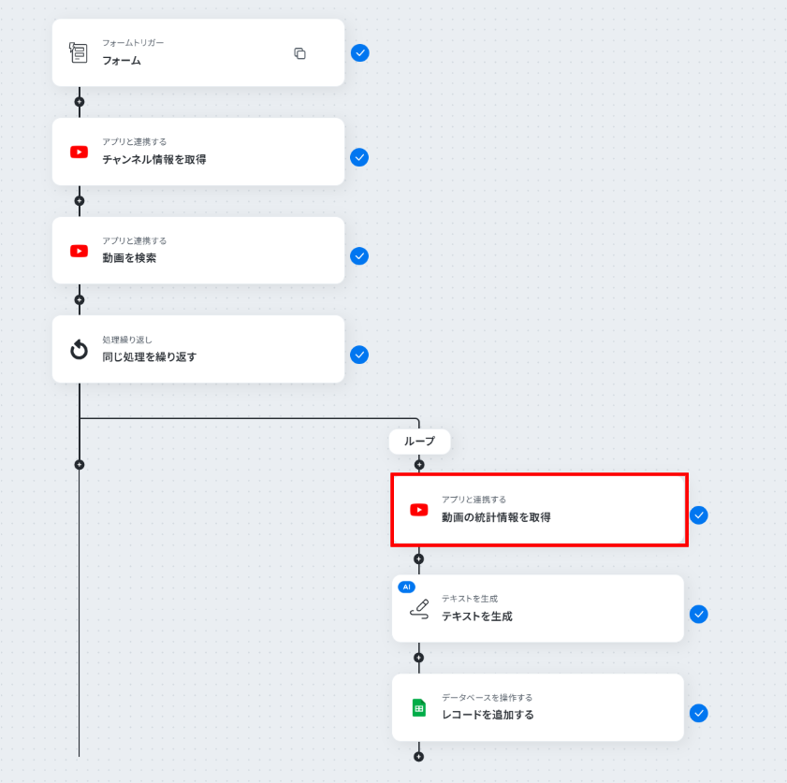Open the レコードを追加する step card

click(x=537, y=708)
